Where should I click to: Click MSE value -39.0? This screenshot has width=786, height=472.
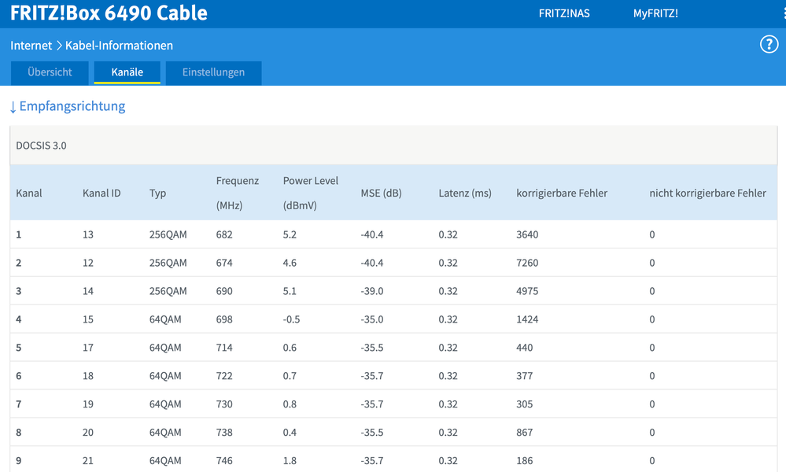point(372,291)
